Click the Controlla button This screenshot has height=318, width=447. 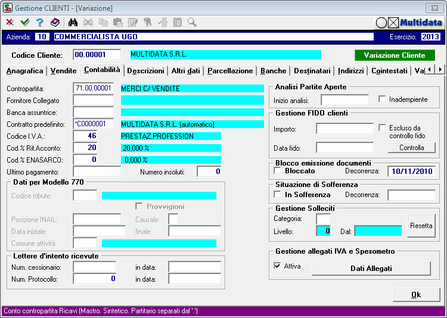pos(412,148)
